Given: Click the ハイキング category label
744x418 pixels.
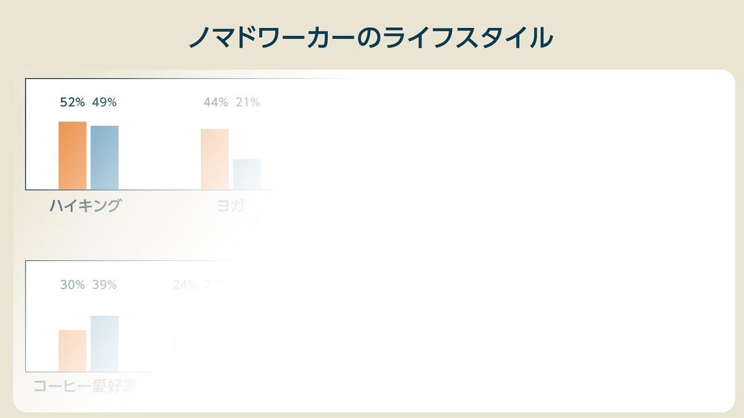Looking at the screenshot, I should click(84, 206).
